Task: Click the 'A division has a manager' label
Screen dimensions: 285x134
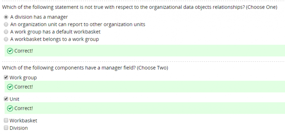Action: 39,17
